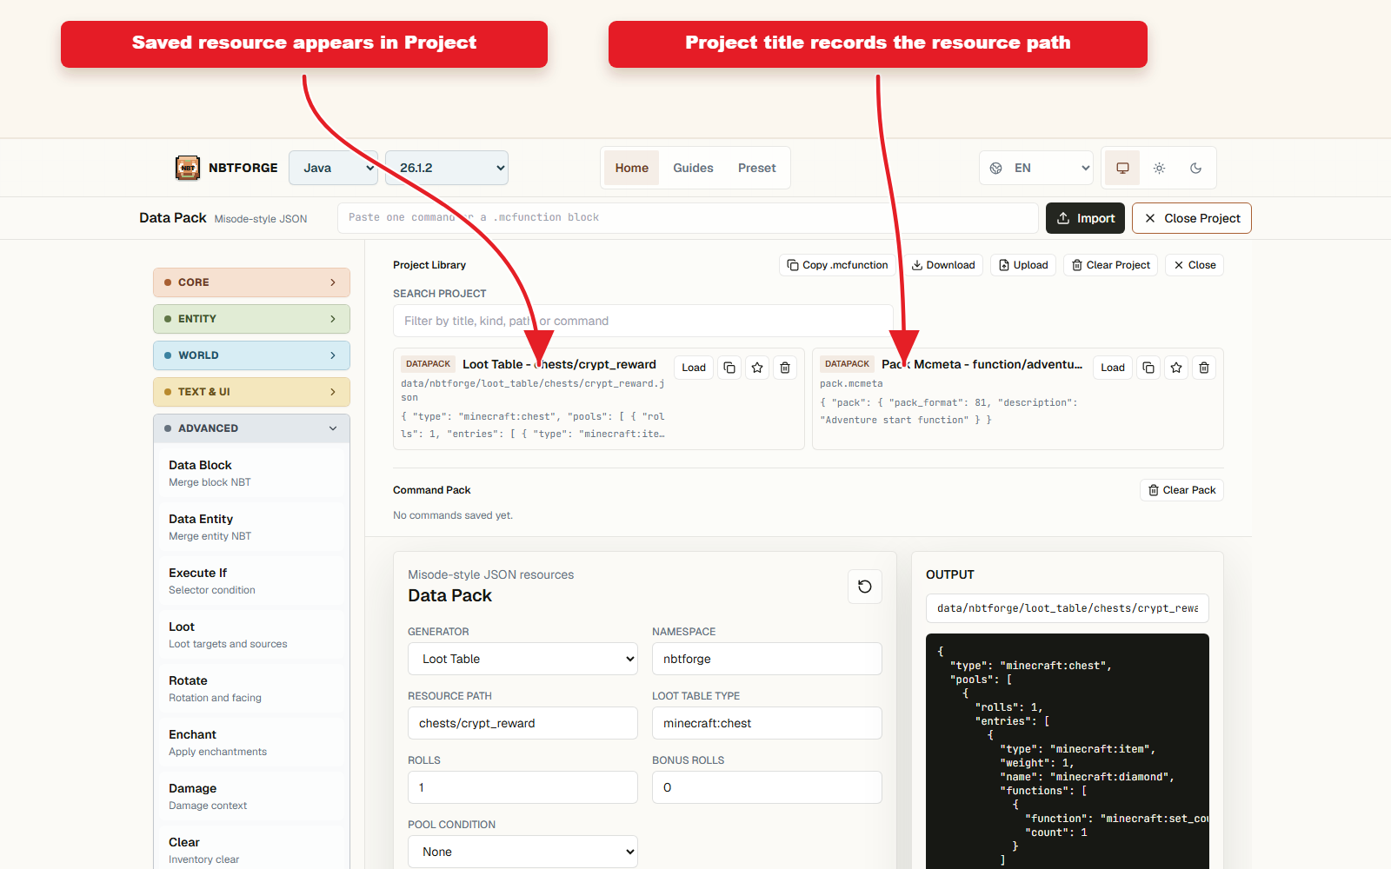Delete the Loot Table project entry

pyautogui.click(x=785, y=368)
